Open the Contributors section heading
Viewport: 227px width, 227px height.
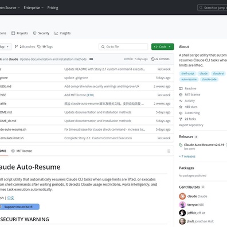pyautogui.click(x=189, y=187)
